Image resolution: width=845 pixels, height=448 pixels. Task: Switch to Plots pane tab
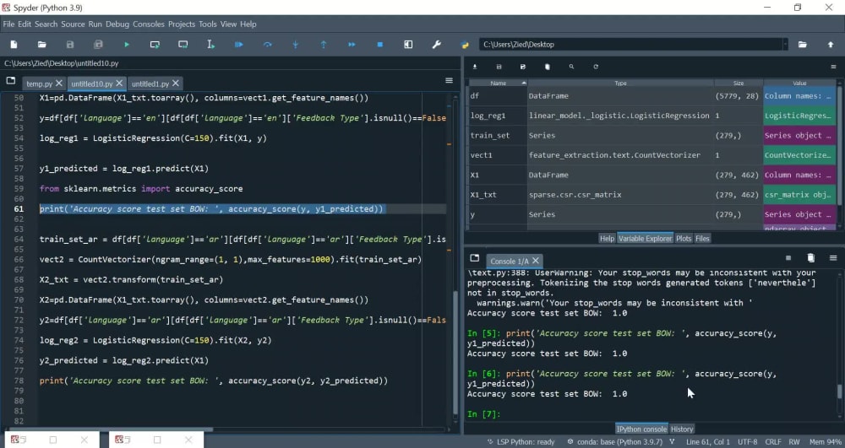pyautogui.click(x=684, y=238)
